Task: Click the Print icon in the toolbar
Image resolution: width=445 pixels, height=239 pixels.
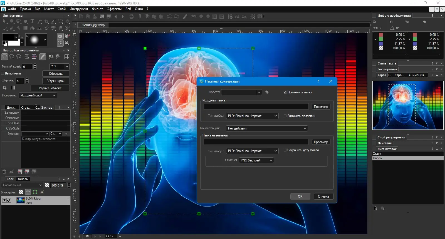Action: pyautogui.click(x=131, y=17)
